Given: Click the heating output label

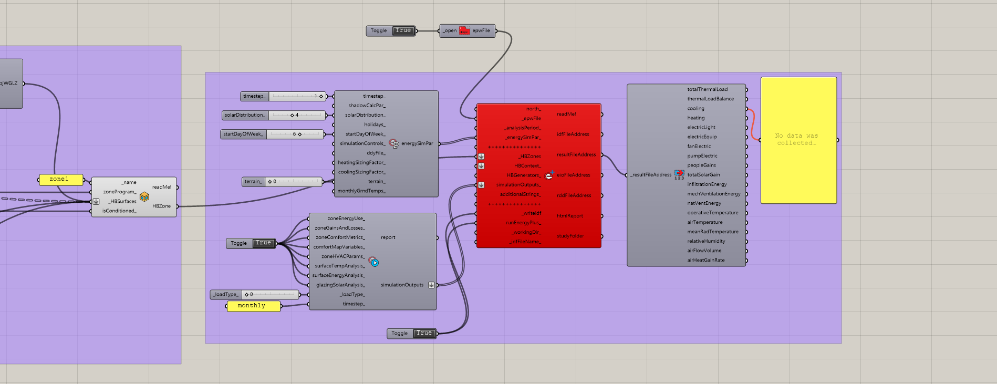Looking at the screenshot, I should coord(695,118).
